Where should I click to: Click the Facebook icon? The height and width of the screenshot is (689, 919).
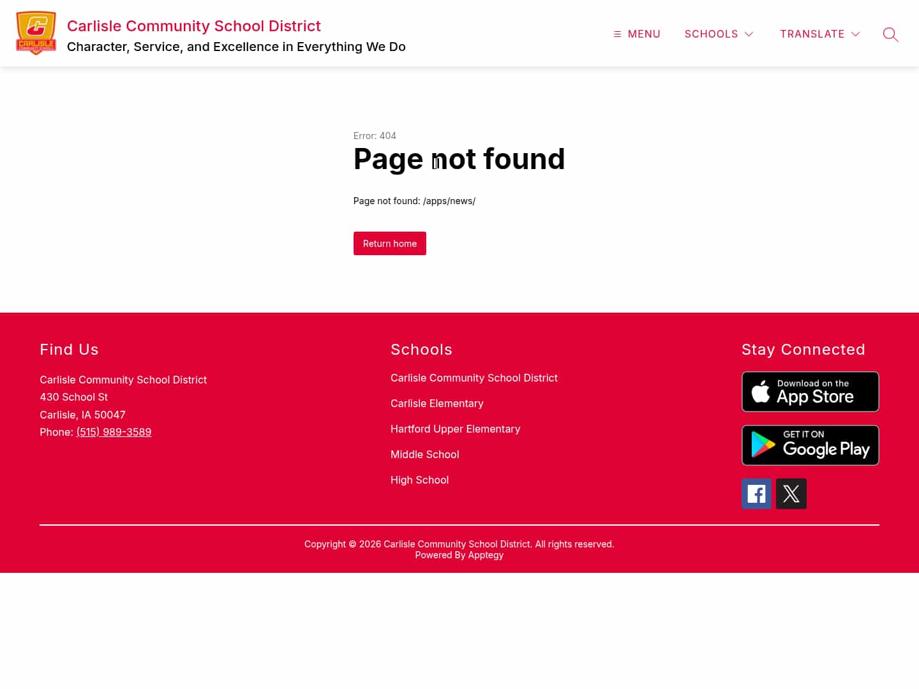pos(756,493)
